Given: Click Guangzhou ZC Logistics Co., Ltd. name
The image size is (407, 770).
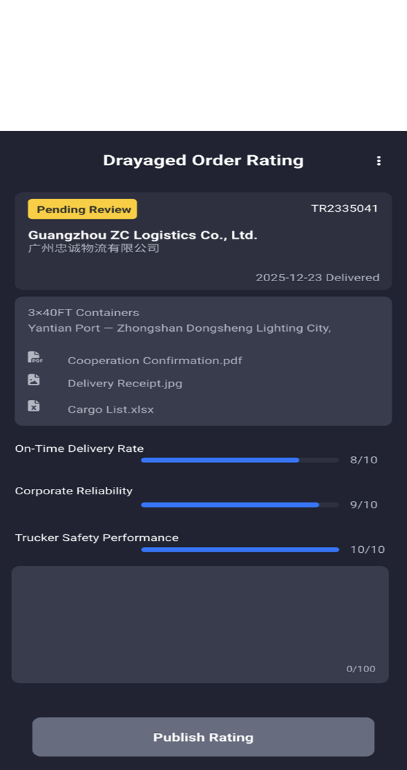Looking at the screenshot, I should point(143,235).
